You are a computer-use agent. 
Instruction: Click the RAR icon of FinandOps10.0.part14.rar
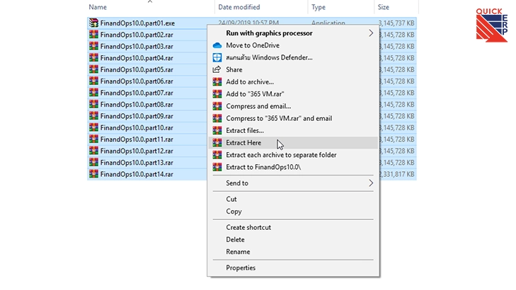click(x=94, y=174)
